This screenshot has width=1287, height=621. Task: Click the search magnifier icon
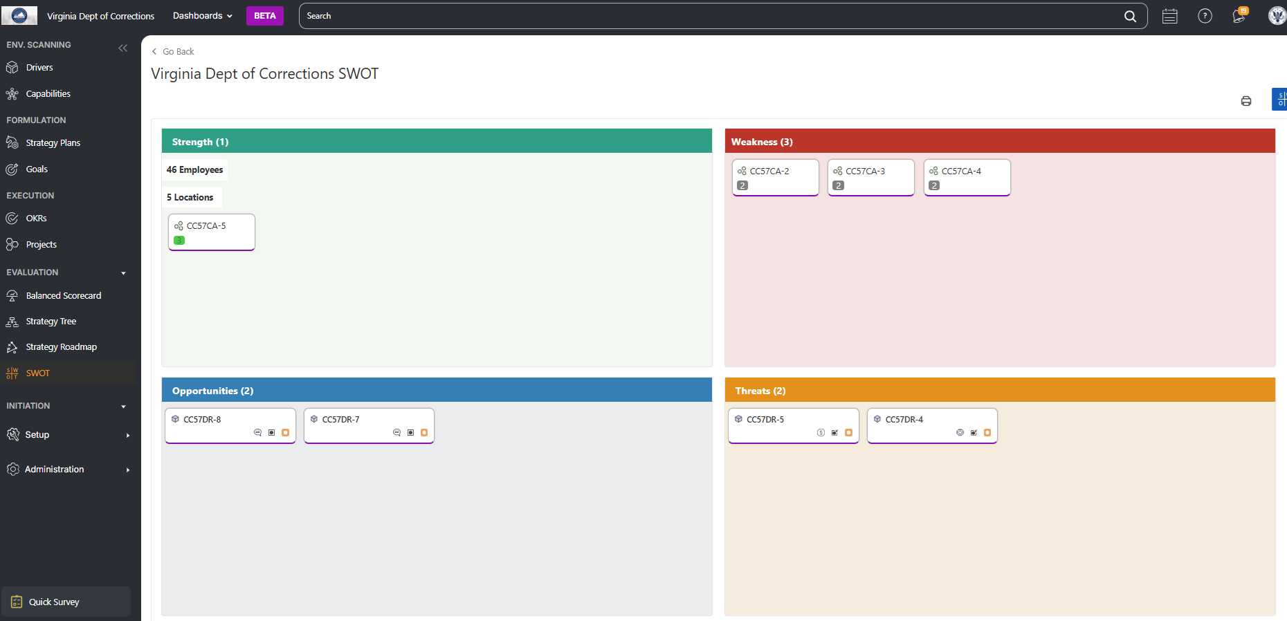point(1130,16)
